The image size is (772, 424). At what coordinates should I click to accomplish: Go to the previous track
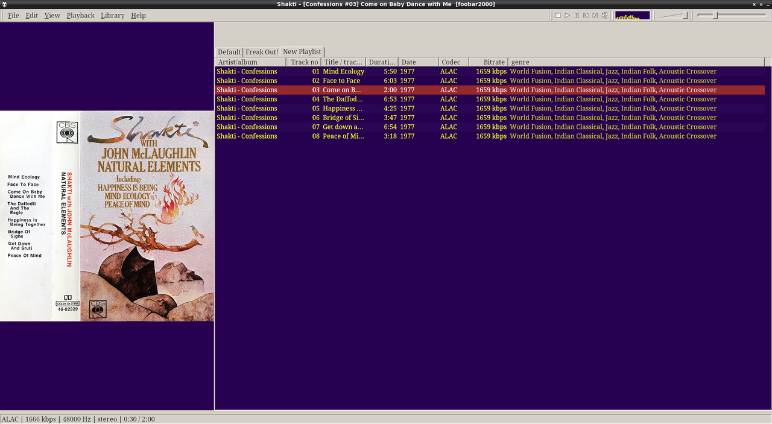click(x=586, y=16)
